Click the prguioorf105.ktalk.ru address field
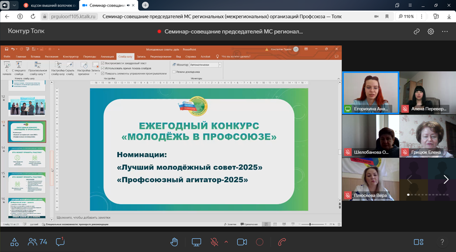Image resolution: width=456 pixels, height=252 pixels. point(73,17)
